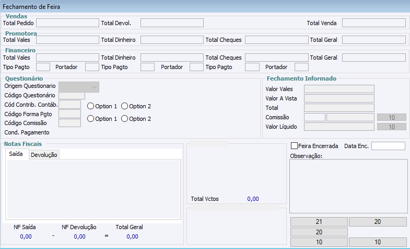Click the Código Comissão field
410x249 pixels.
point(70,123)
